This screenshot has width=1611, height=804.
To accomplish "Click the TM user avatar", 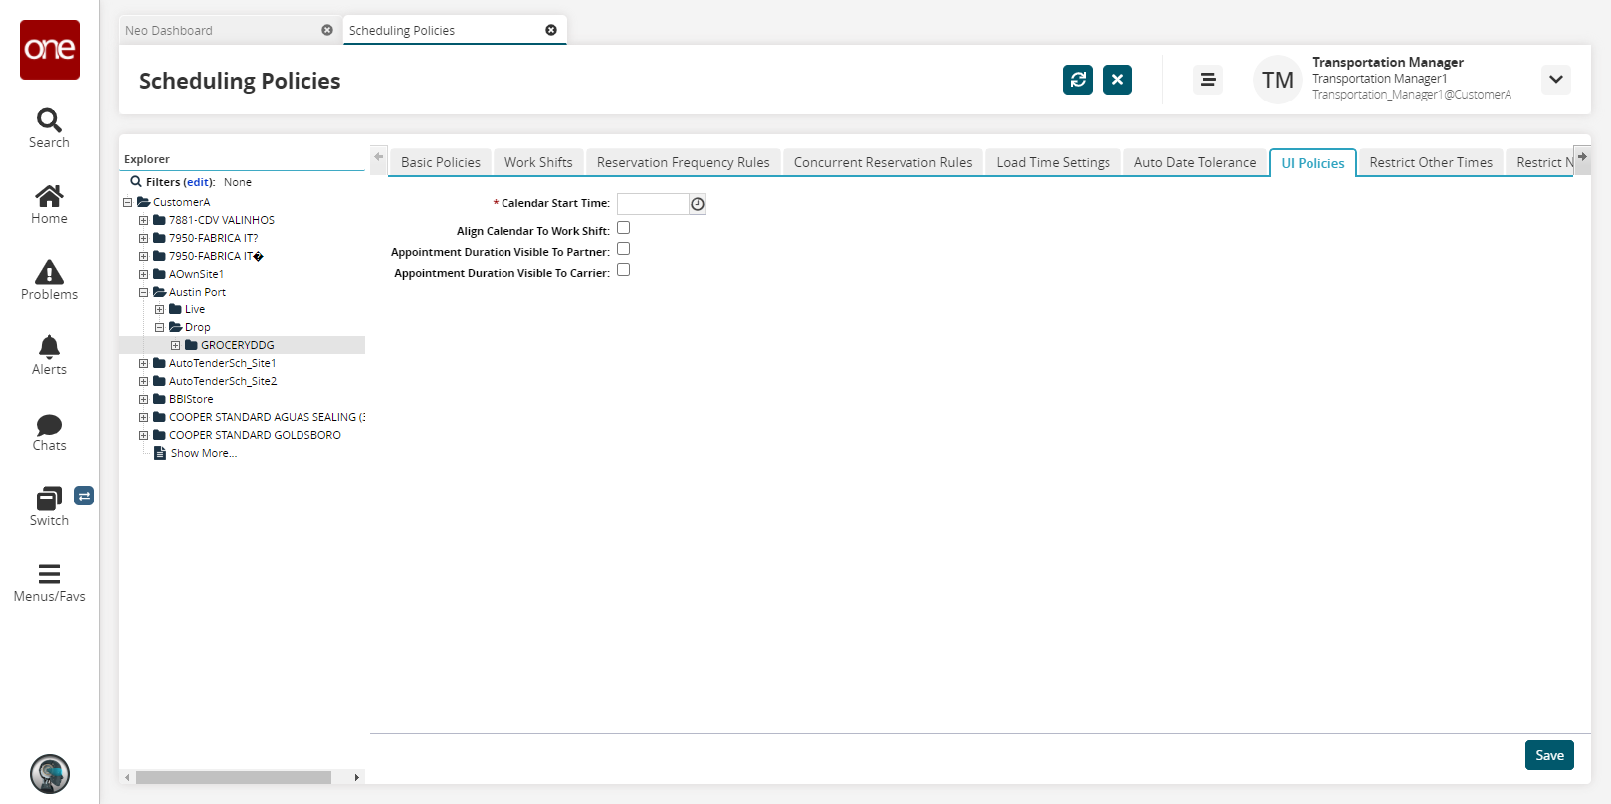I will click(x=1278, y=80).
